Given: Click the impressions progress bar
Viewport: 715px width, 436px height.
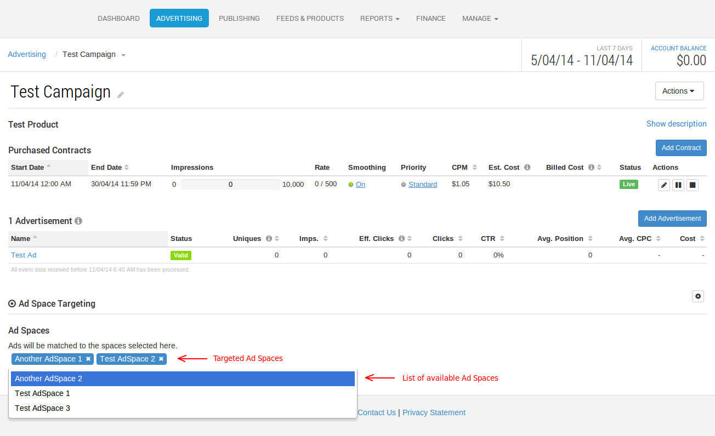Looking at the screenshot, I should point(230,185).
